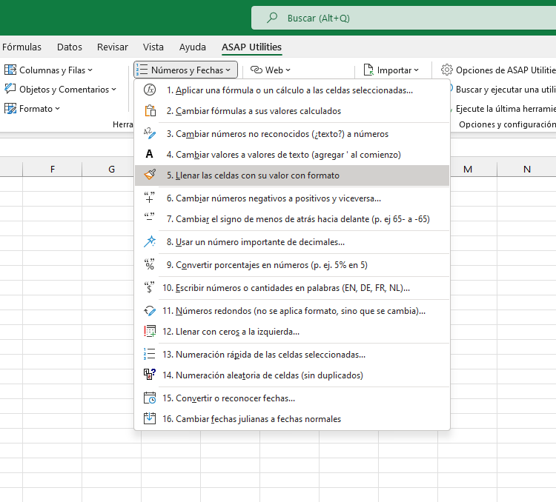
Task: Click the fx icon beside menu item 1
Action: 150,90
